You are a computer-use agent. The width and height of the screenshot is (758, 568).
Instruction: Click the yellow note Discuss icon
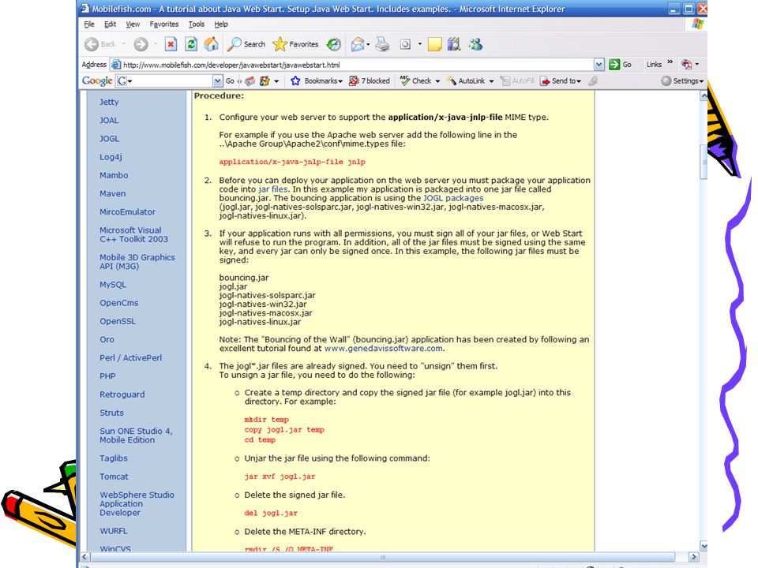[x=434, y=44]
